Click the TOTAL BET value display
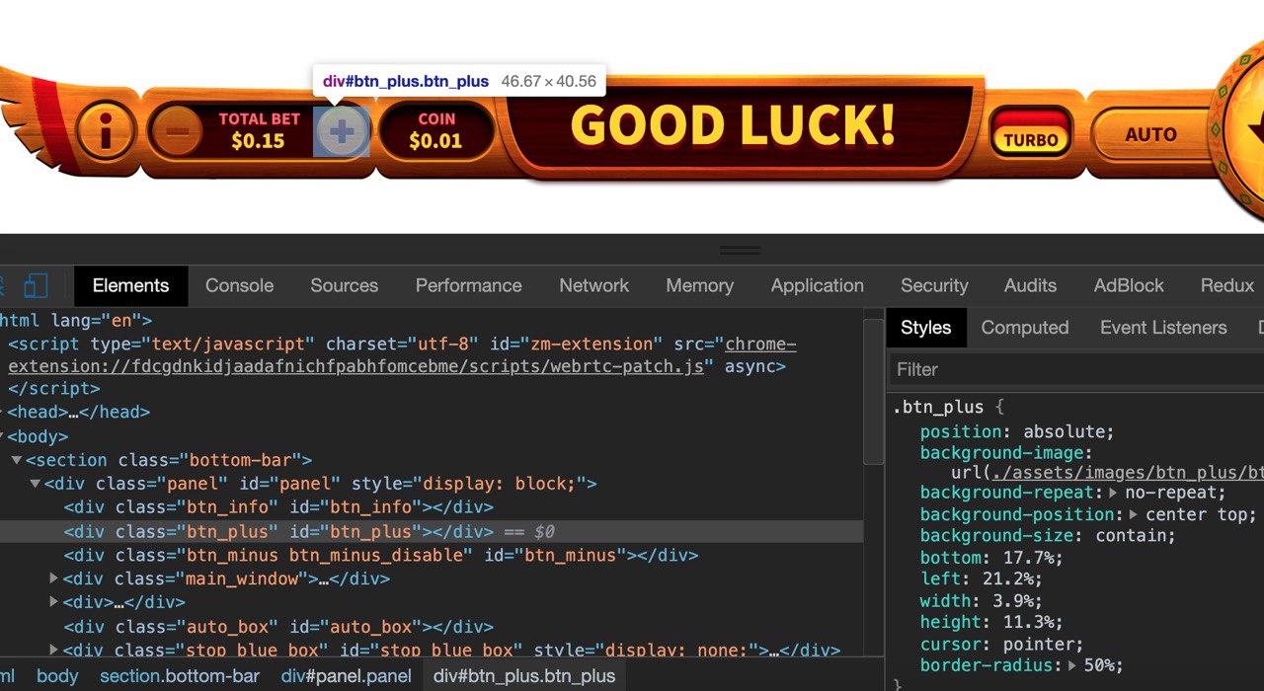The image size is (1264, 691). 259,131
